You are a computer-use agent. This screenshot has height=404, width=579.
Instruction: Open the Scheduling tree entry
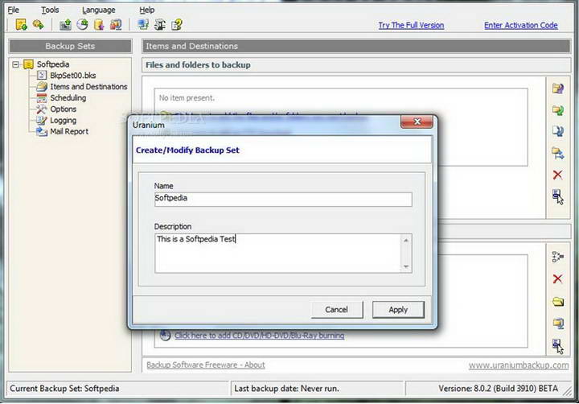coord(68,98)
